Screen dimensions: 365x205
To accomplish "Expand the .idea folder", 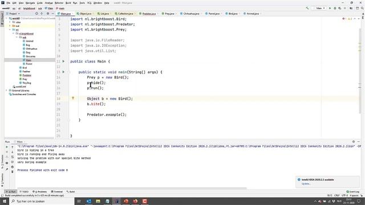I will click(10, 22).
